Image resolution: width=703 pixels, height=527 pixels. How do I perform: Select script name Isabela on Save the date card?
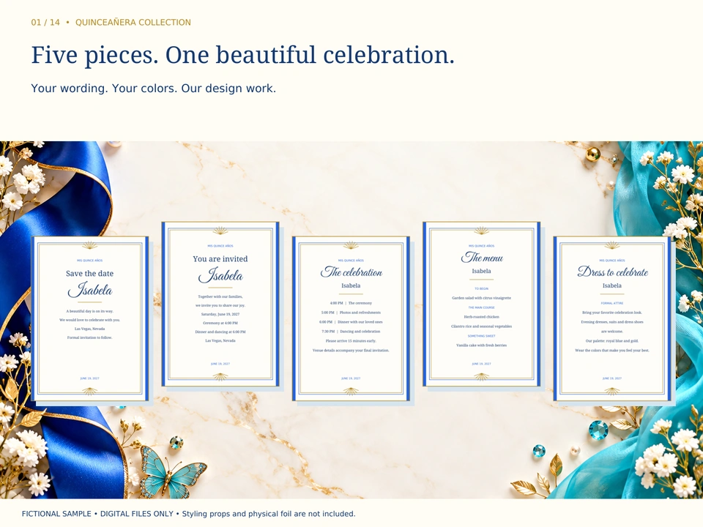tap(90, 290)
